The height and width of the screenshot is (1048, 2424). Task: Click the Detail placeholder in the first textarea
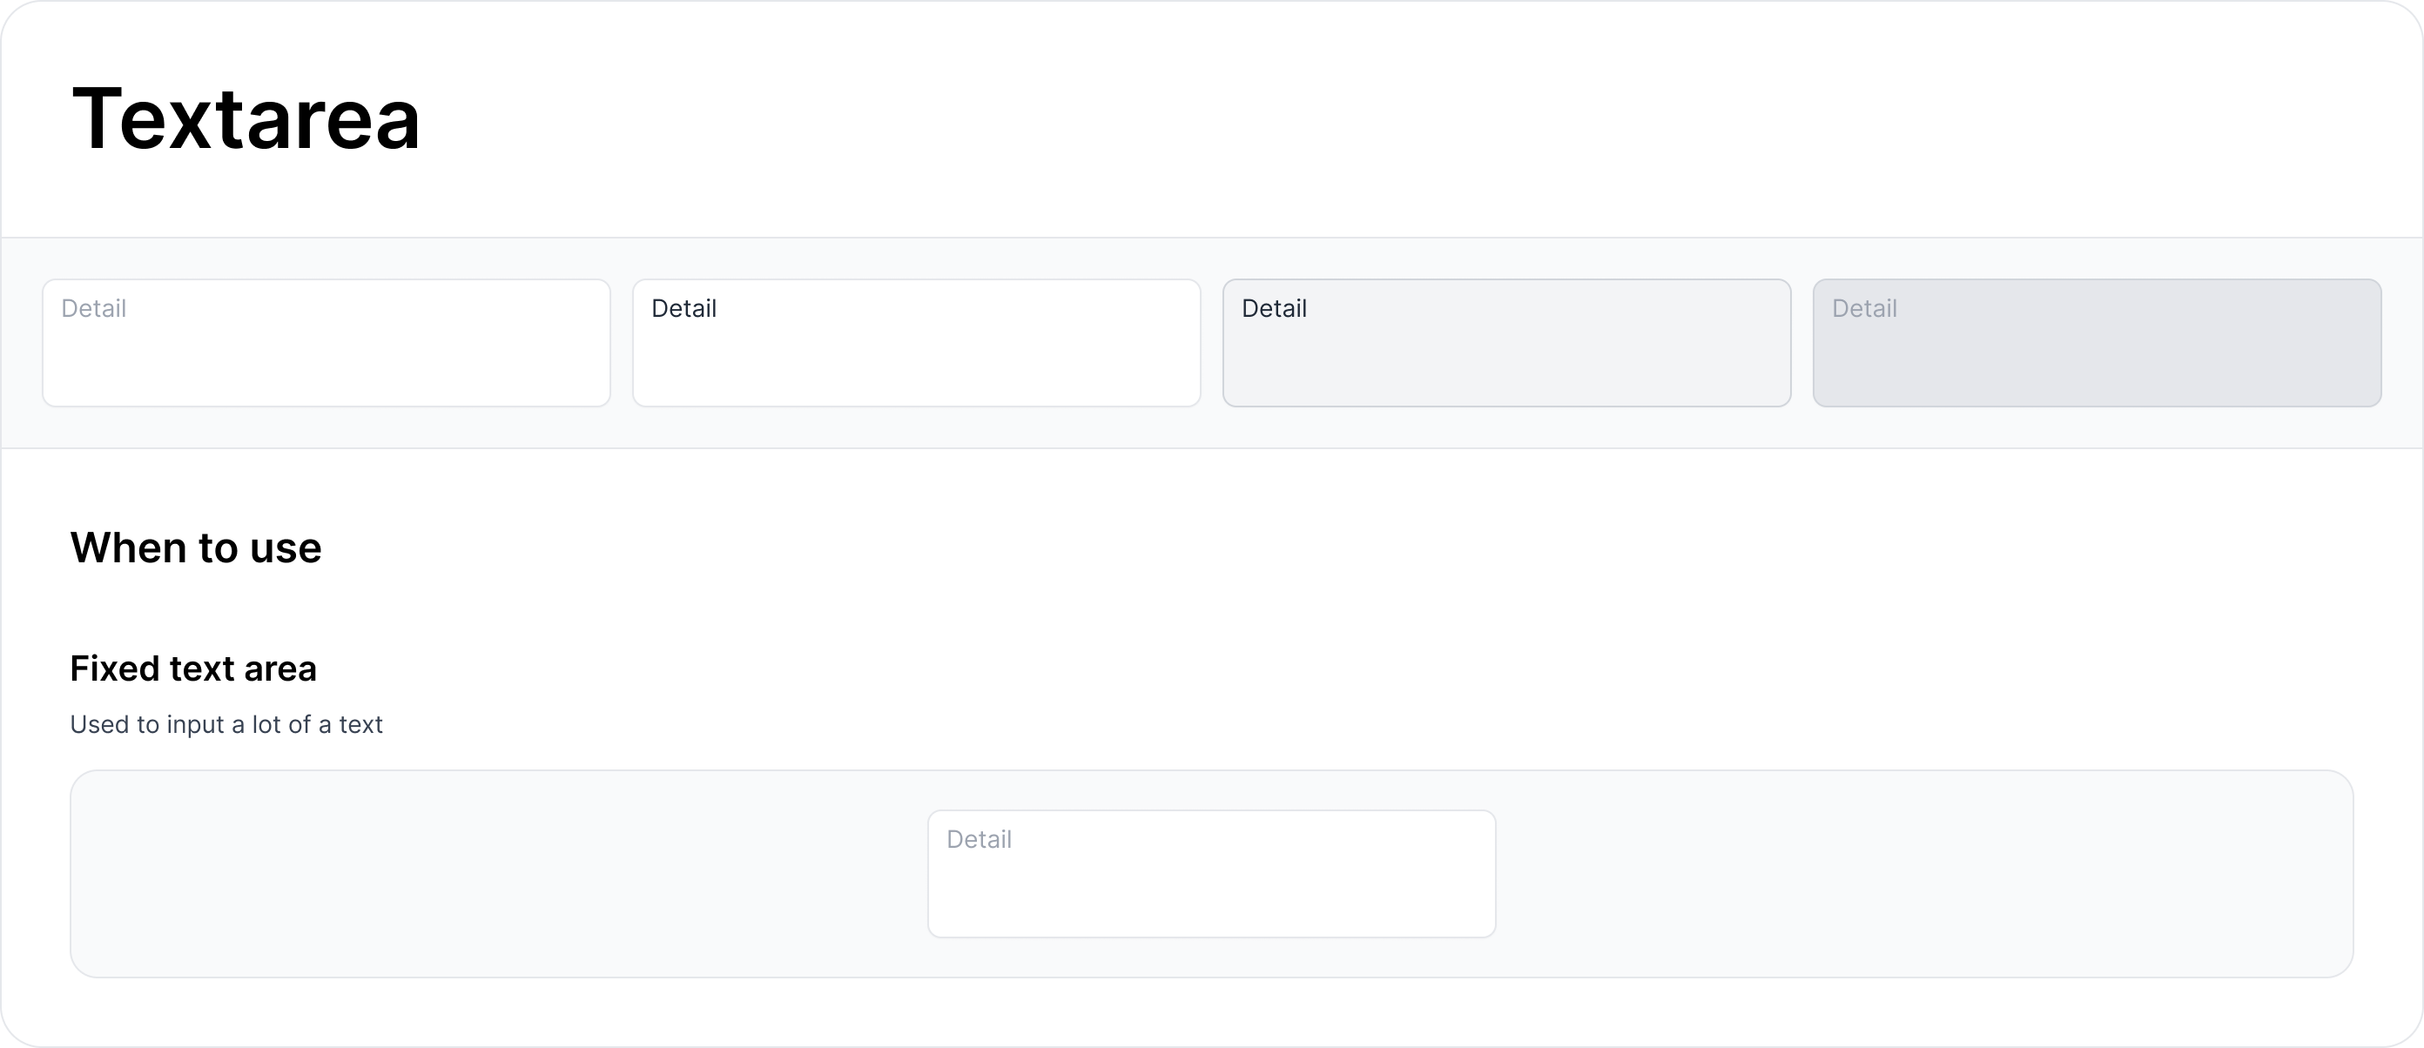coord(94,308)
